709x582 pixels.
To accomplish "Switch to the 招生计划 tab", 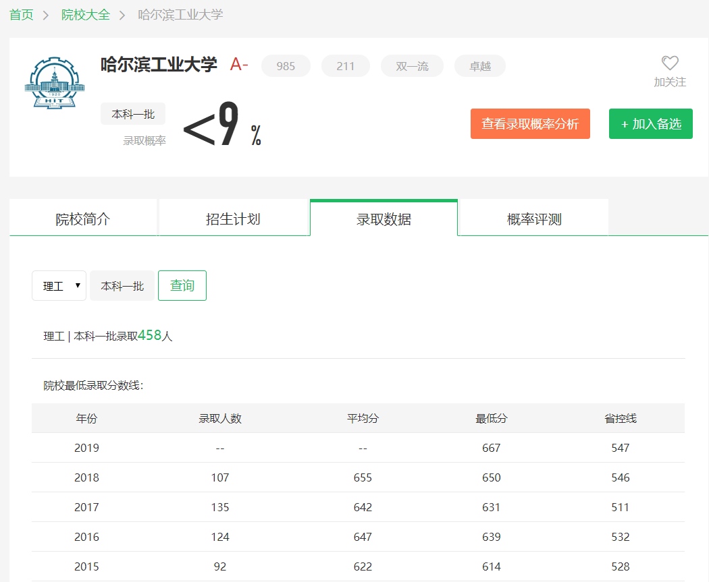I will [x=233, y=219].
